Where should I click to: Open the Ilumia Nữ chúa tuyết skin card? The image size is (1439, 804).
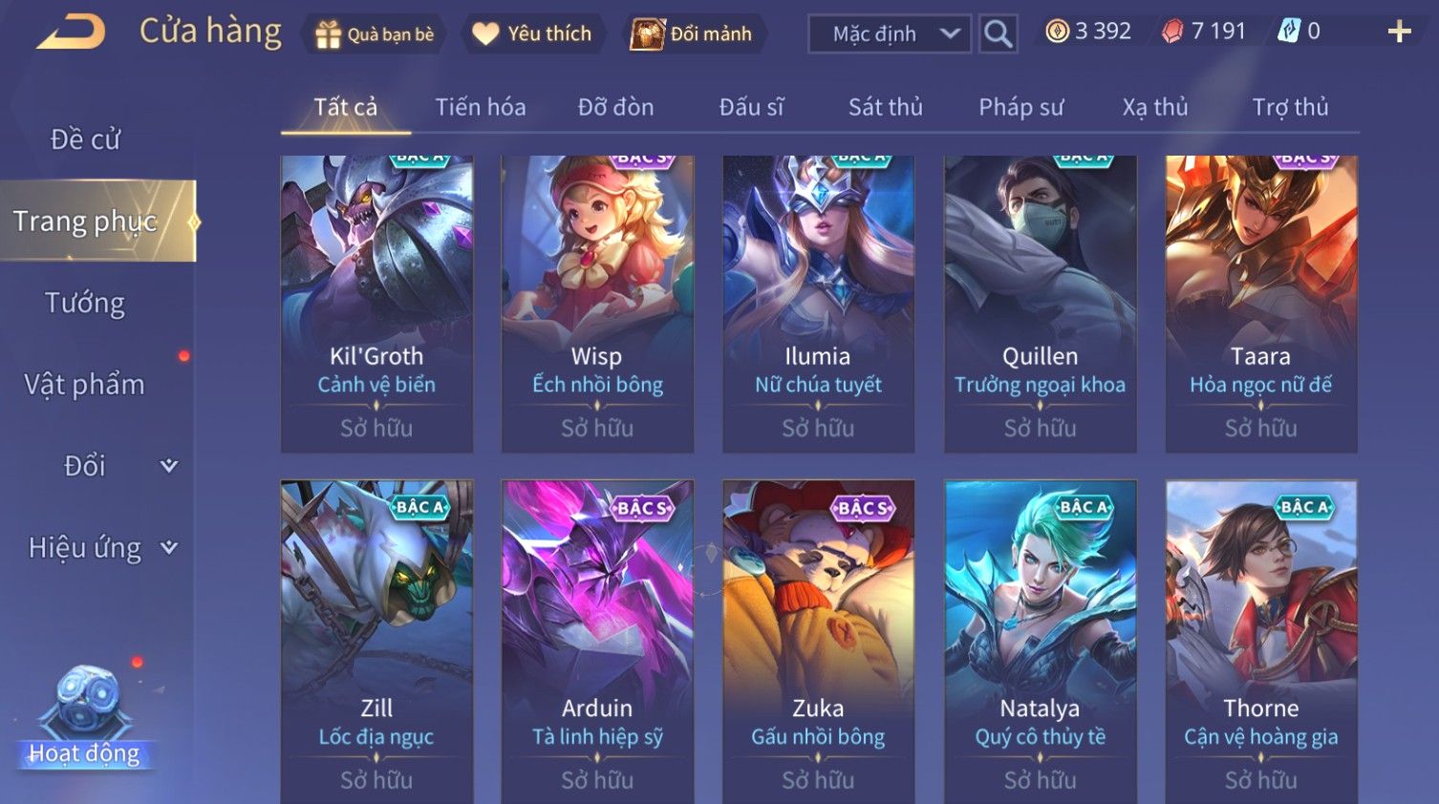point(819,304)
